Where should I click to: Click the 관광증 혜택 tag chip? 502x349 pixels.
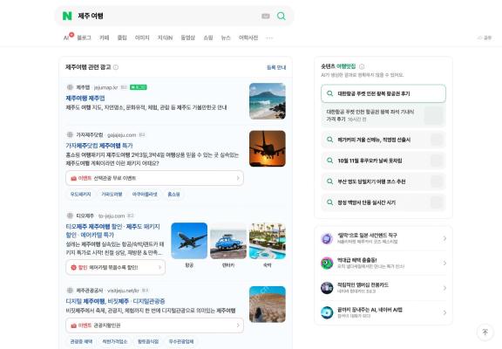pyautogui.click(x=81, y=342)
